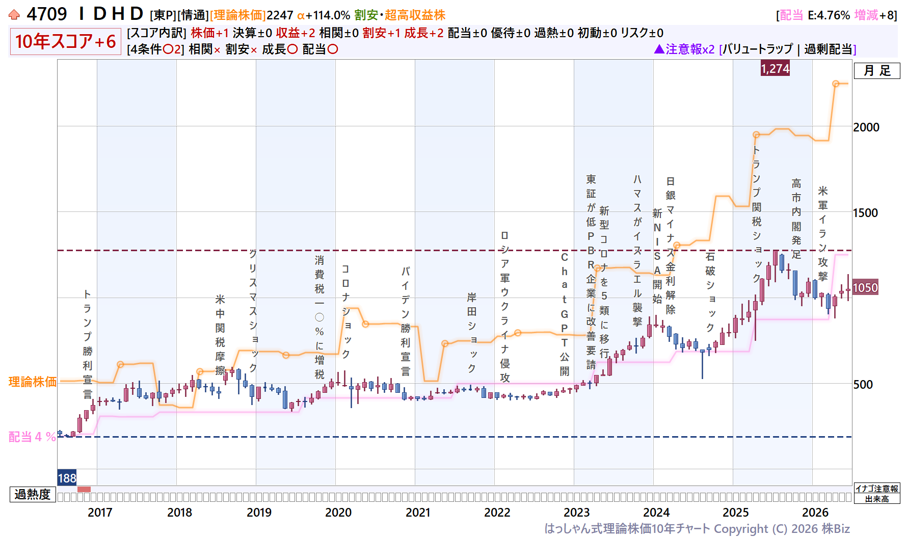Click the 1050 current price tag
The width and height of the screenshot is (907, 537).
(866, 288)
